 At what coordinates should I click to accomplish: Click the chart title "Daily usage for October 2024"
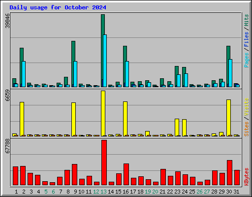pos(58,7)
